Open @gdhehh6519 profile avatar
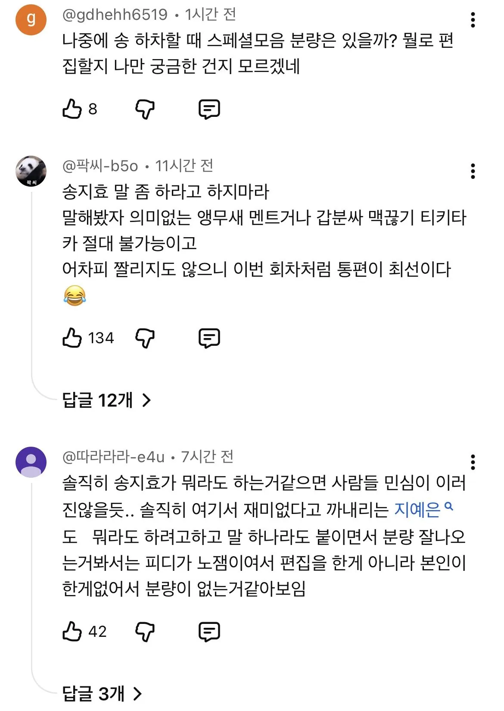504x711 pixels. [x=31, y=19]
